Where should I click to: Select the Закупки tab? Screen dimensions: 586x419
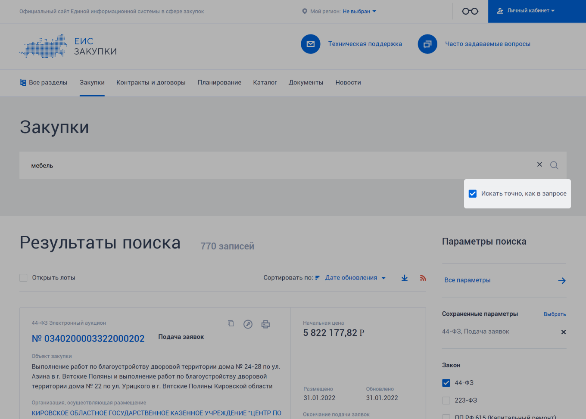[x=92, y=83]
